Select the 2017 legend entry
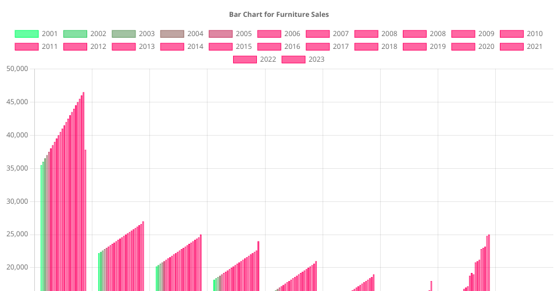This screenshot has width=558, height=291. coord(329,47)
